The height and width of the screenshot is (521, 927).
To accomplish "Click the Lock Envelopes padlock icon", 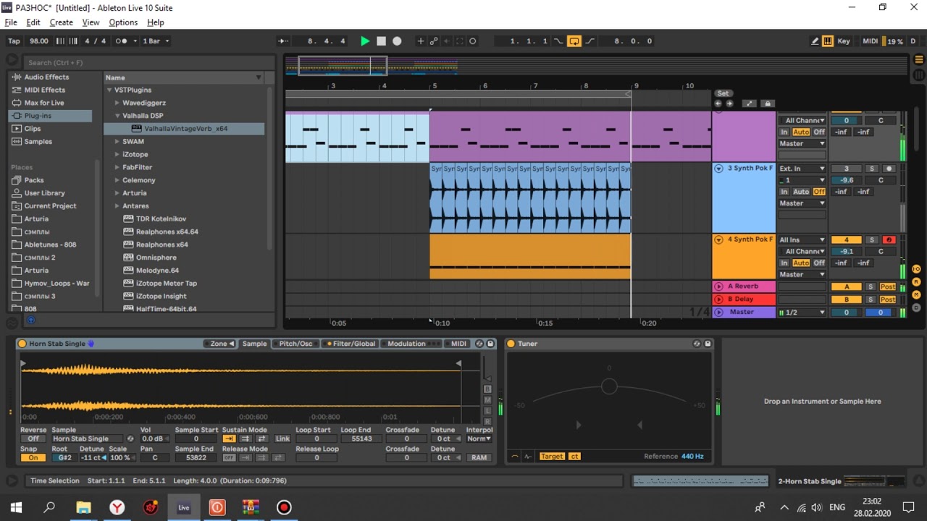I will point(768,103).
